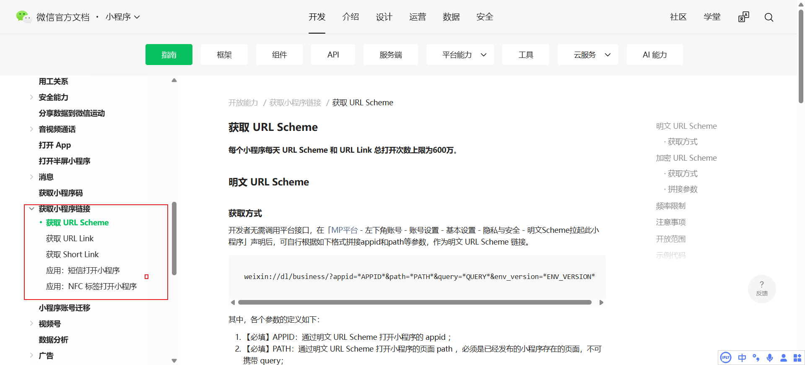
Task: Switch to the 数据 top tab
Action: (x=451, y=17)
